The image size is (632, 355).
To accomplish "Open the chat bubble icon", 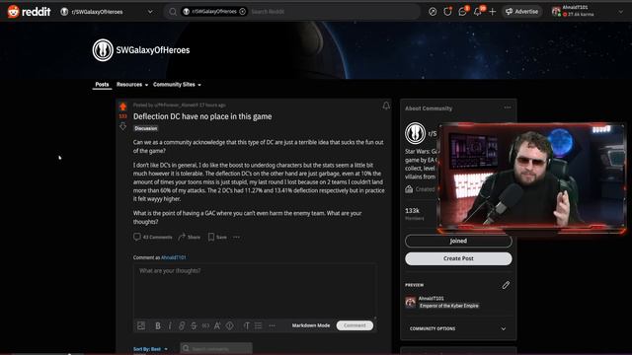I will point(462,12).
